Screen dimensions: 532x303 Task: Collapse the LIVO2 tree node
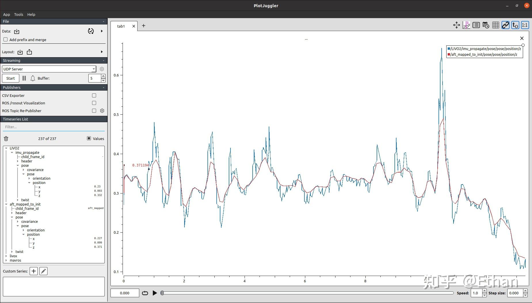[6, 148]
